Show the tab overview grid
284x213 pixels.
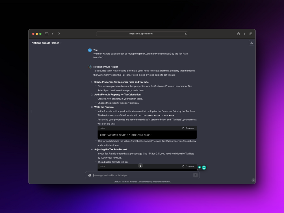point(251,34)
